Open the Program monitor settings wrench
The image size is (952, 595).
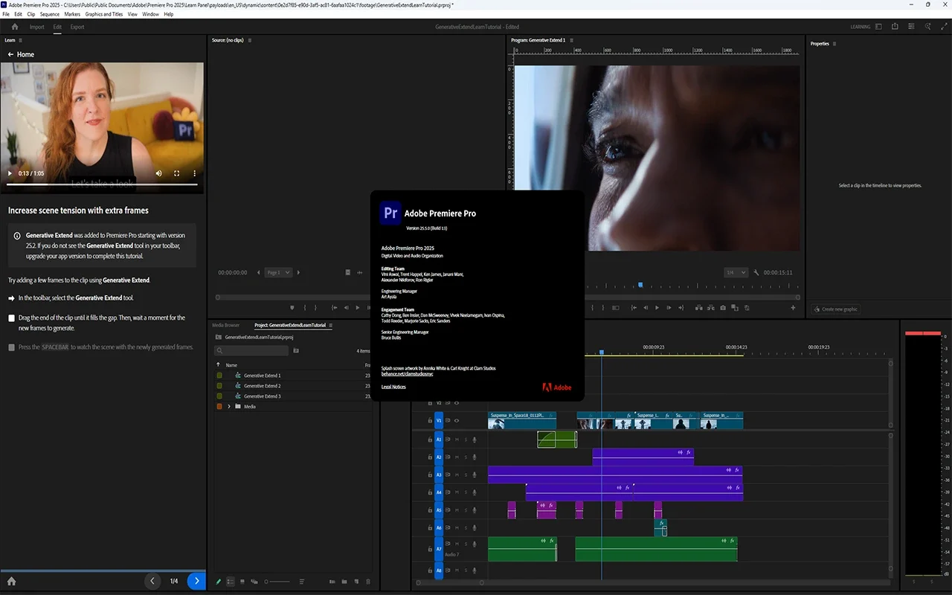(756, 273)
